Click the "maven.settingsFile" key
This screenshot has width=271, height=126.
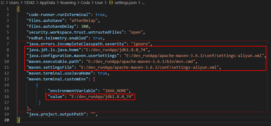51,67
